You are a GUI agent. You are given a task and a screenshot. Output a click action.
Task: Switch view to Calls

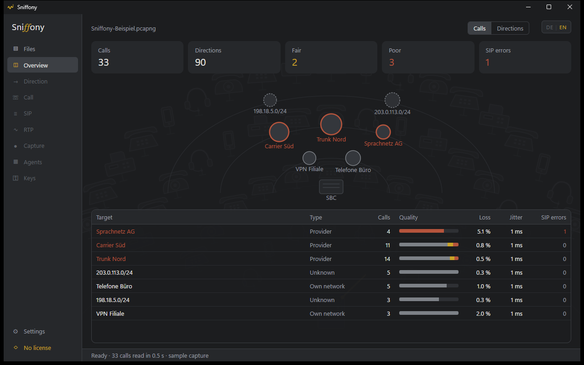click(x=480, y=28)
